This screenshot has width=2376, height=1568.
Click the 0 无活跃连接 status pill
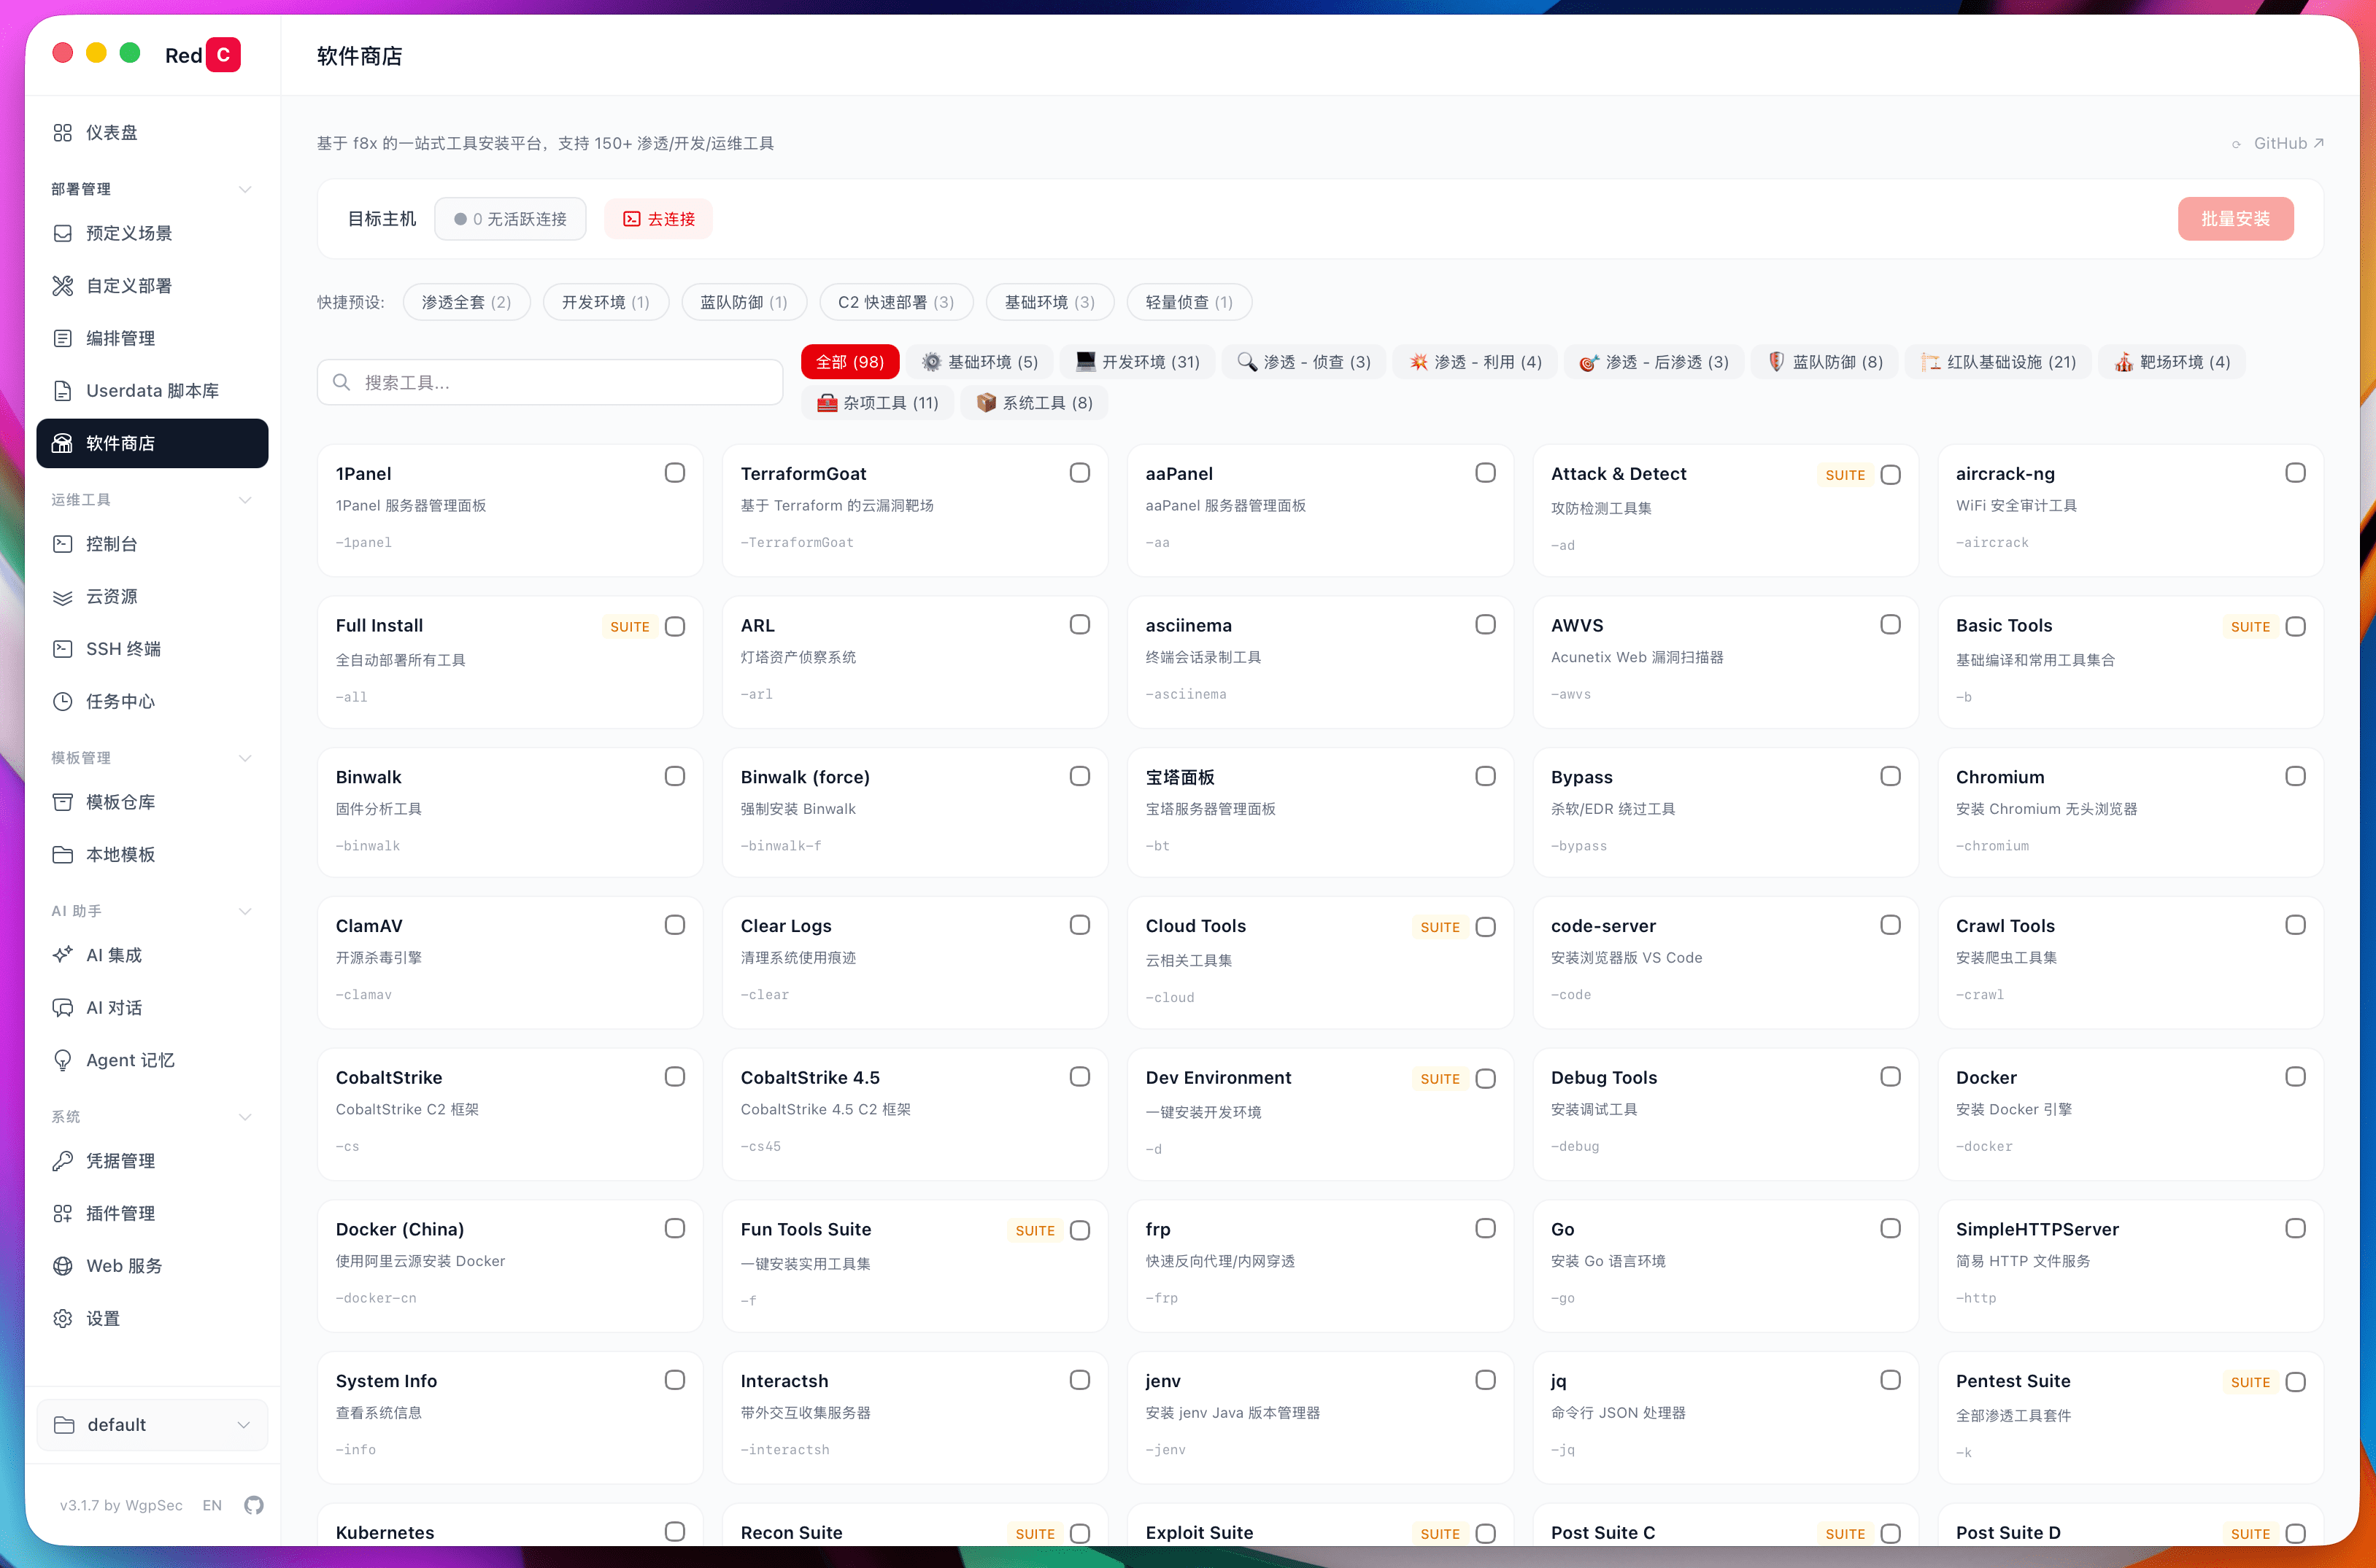pos(510,219)
